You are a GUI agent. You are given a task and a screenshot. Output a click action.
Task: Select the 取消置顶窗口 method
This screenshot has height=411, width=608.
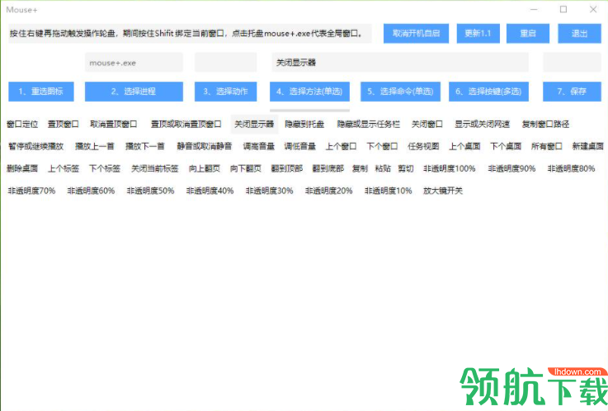pos(113,124)
